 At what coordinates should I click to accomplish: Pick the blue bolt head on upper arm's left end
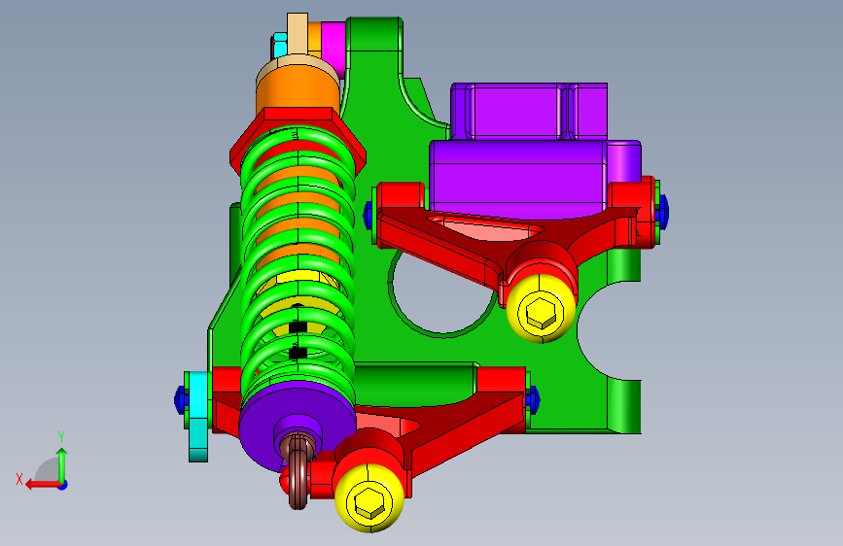tap(368, 215)
